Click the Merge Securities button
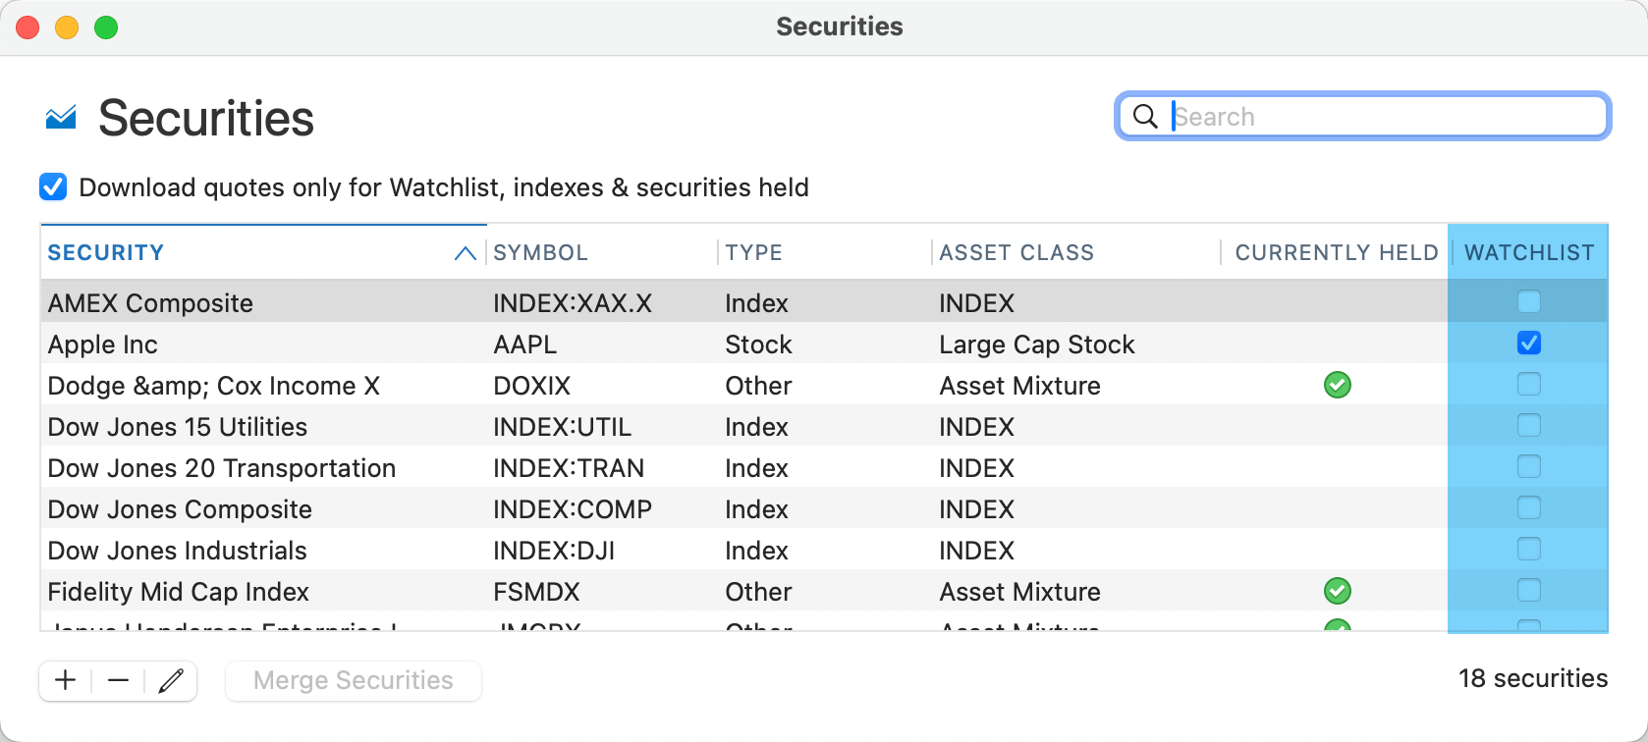 354,680
